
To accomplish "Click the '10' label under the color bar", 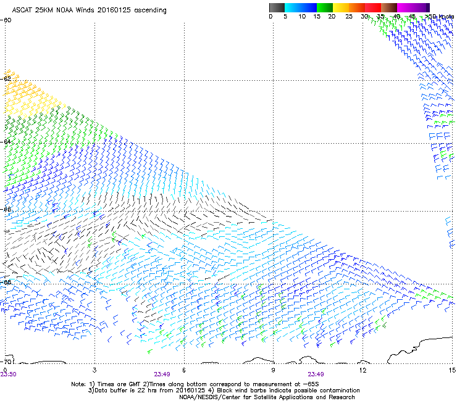I will click(x=302, y=17).
